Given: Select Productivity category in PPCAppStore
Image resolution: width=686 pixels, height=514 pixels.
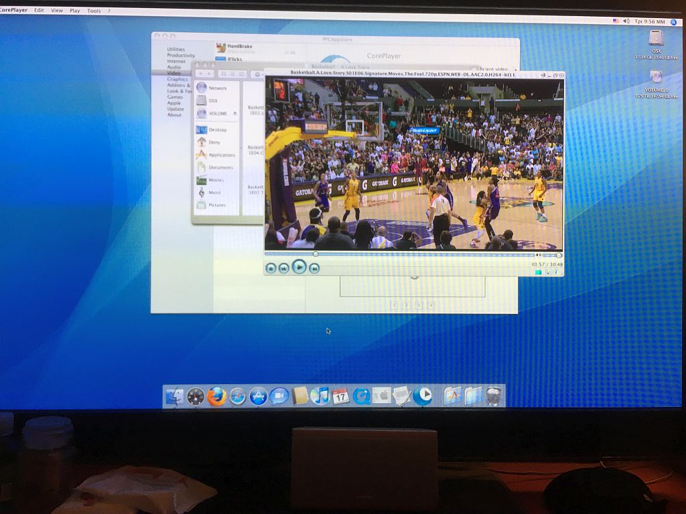Looking at the screenshot, I should click(x=181, y=56).
